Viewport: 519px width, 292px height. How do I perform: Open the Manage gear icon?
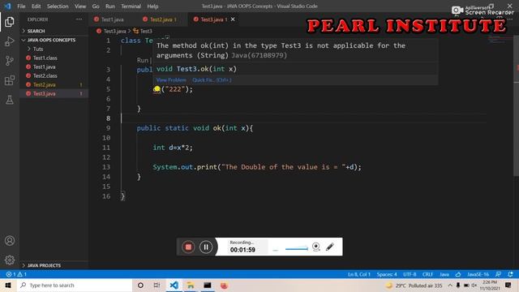pyautogui.click(x=10, y=260)
